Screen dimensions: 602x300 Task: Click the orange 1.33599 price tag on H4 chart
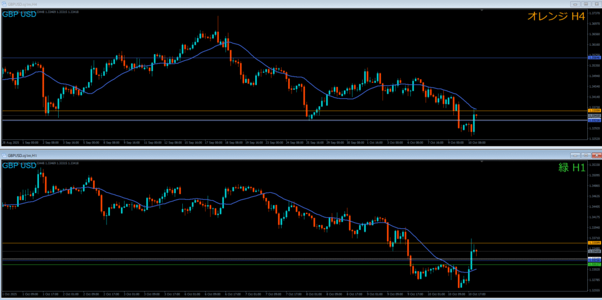pyautogui.click(x=593, y=111)
